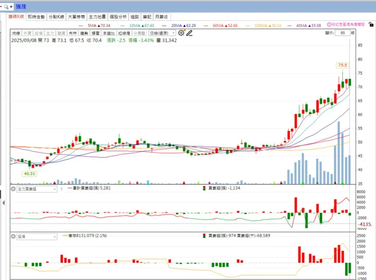
Task: Click the 粉紅色區塊 notice text
Action: [348, 24]
